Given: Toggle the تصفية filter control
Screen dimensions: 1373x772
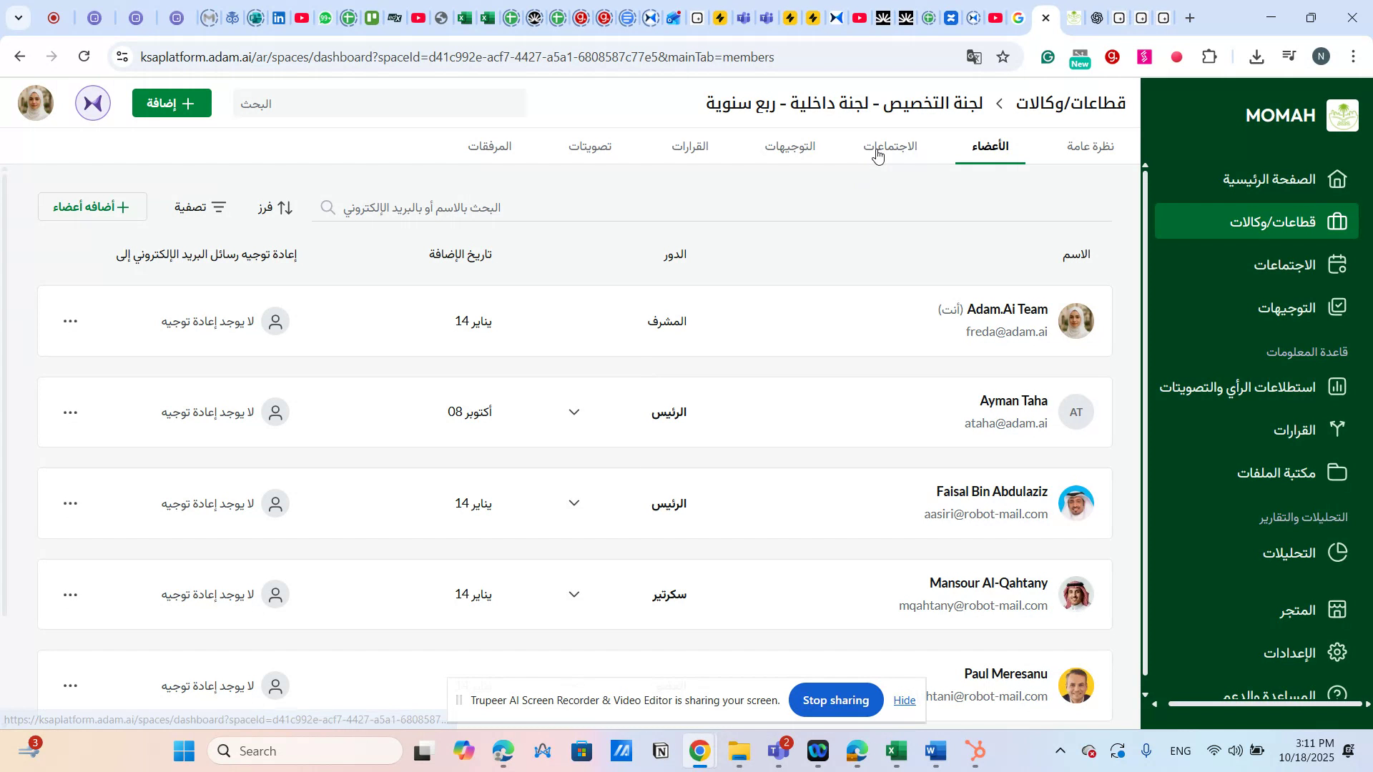Looking at the screenshot, I should coord(200,207).
